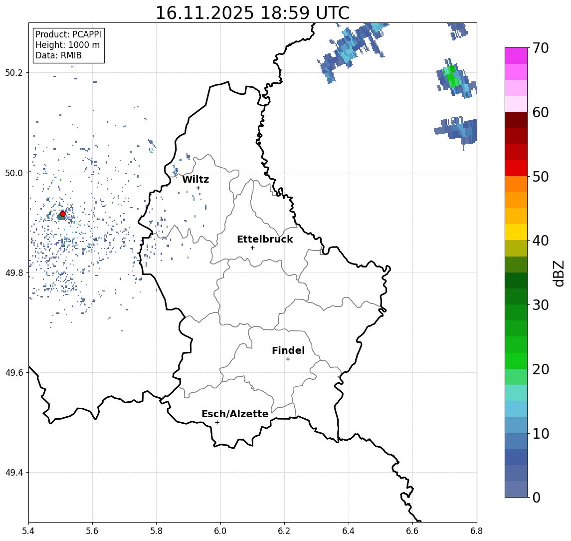Click the 40 tick on colorbar
The width and height of the screenshot is (571, 541).
pos(541,241)
